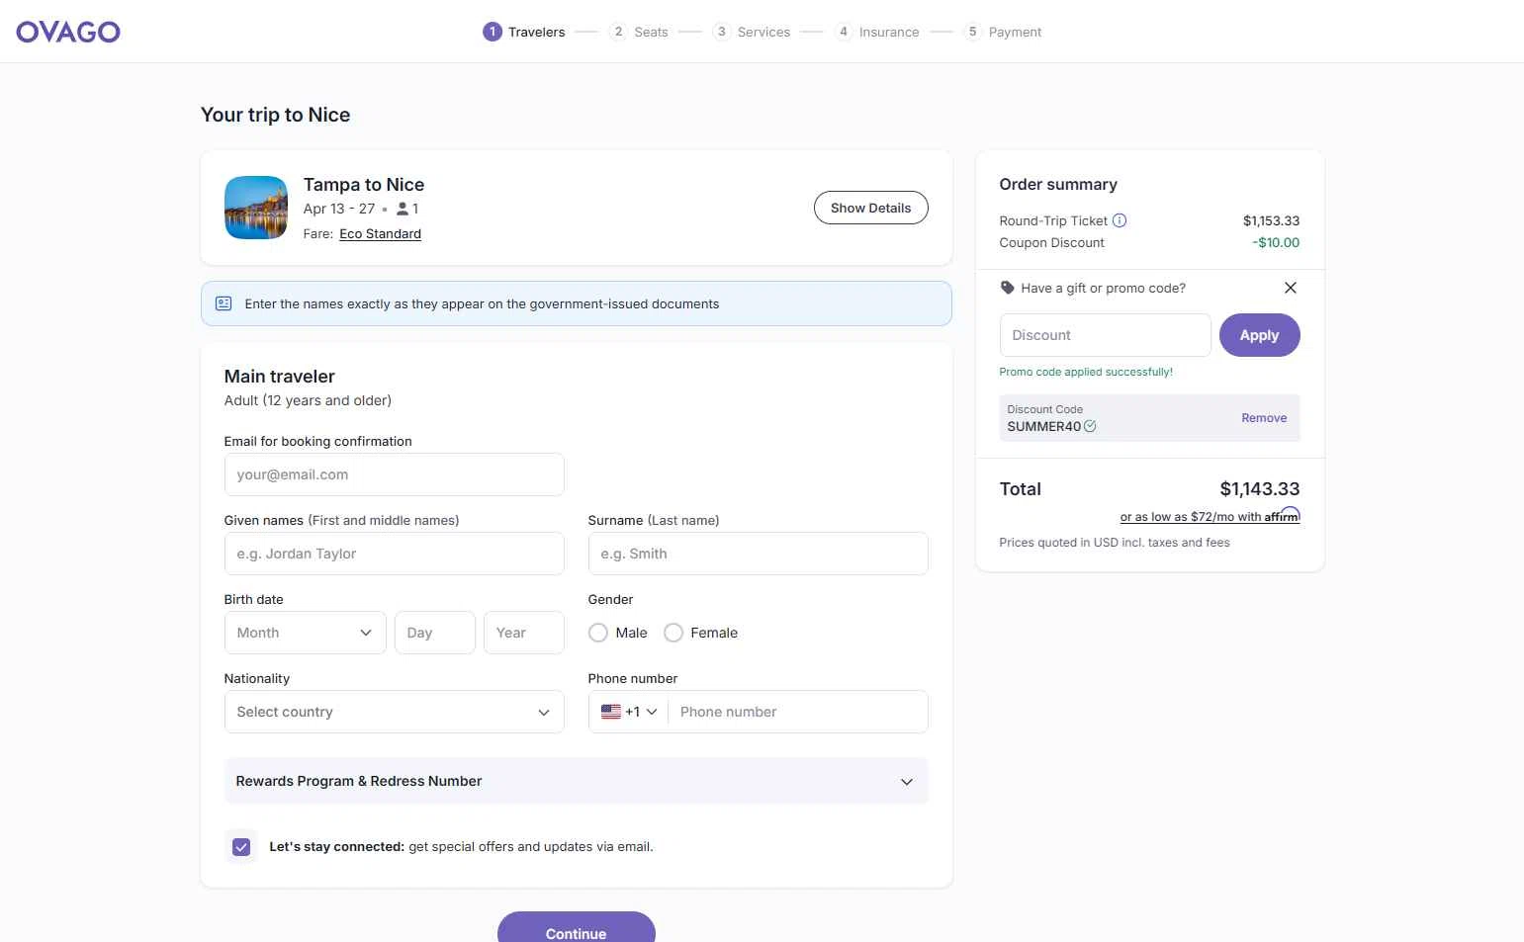Click the traveler count person icon
Viewport: 1524px width, 942px height.
click(x=403, y=209)
